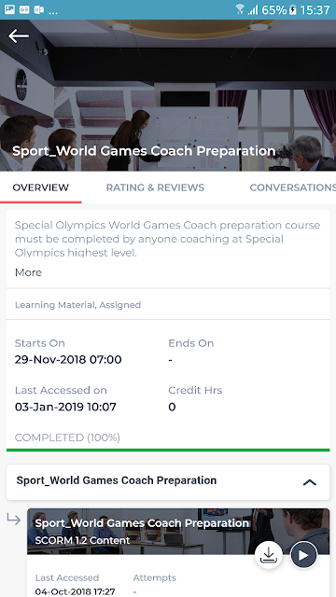The image size is (336, 597).
Task: Tap the Starts On date value
Action: (68, 360)
